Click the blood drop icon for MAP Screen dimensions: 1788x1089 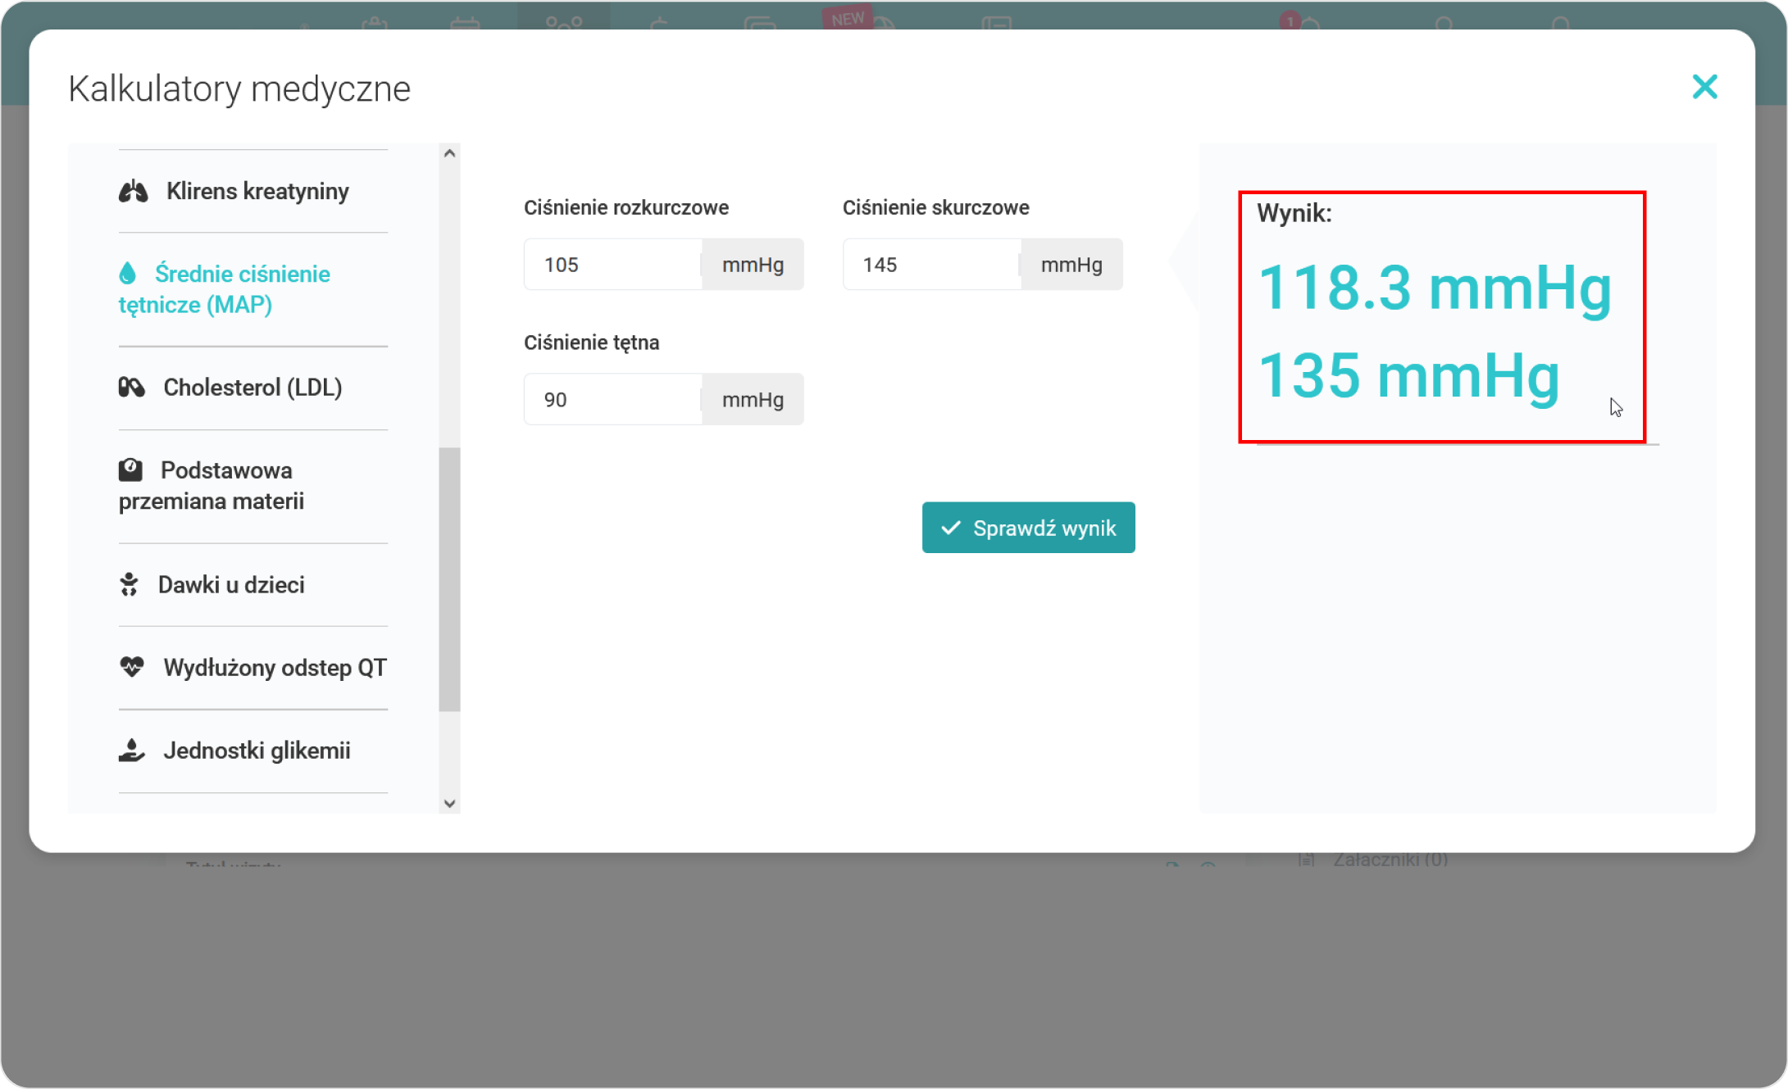[128, 273]
